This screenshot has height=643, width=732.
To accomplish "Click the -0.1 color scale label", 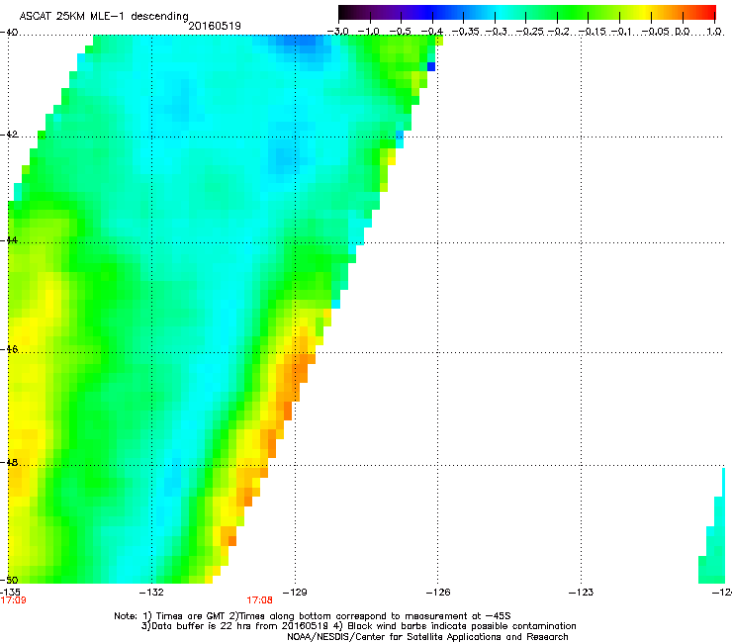I will click(622, 32).
